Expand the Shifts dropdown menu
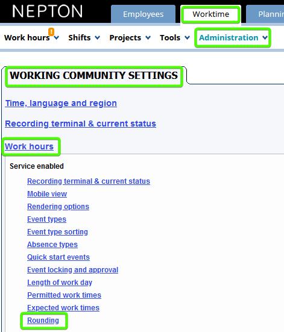 pos(84,38)
